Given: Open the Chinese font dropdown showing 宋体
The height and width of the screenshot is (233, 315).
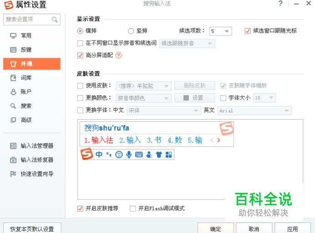Looking at the screenshot, I should 163,111.
